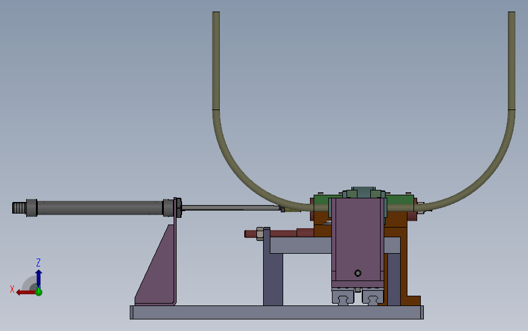Select the long gray base plate
Image resolution: width=528 pixels, height=331 pixels.
pyautogui.click(x=277, y=313)
